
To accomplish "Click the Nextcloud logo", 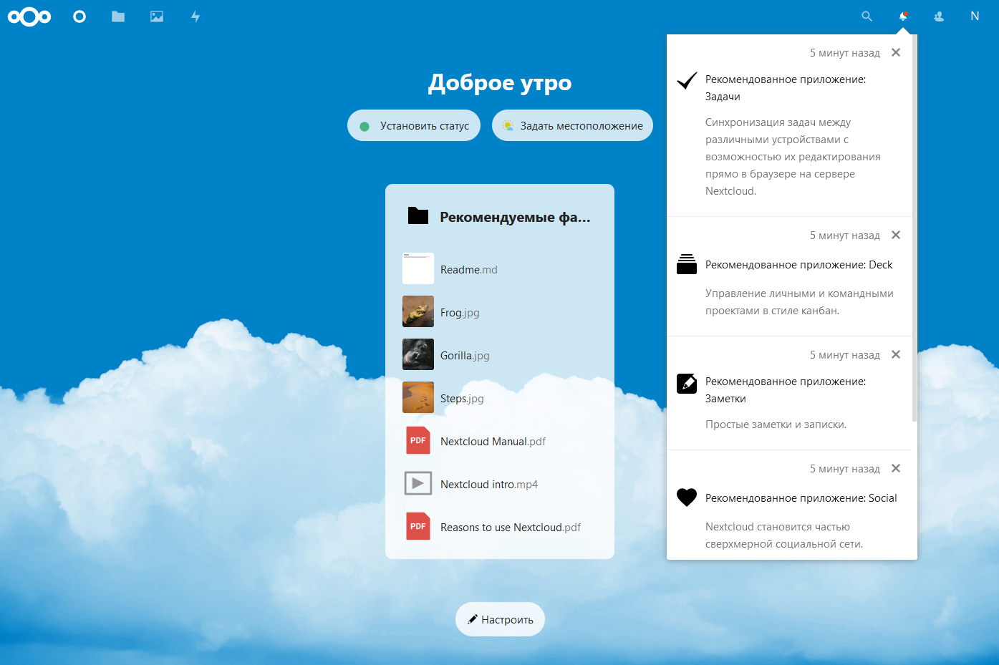I will click(29, 16).
